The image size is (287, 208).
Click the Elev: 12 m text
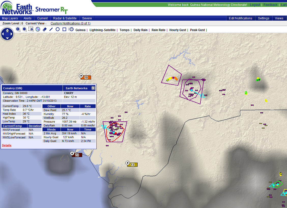point(70,97)
